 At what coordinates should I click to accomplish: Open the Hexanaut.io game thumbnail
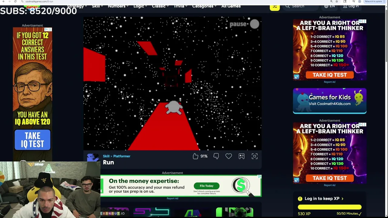tap(115, 213)
